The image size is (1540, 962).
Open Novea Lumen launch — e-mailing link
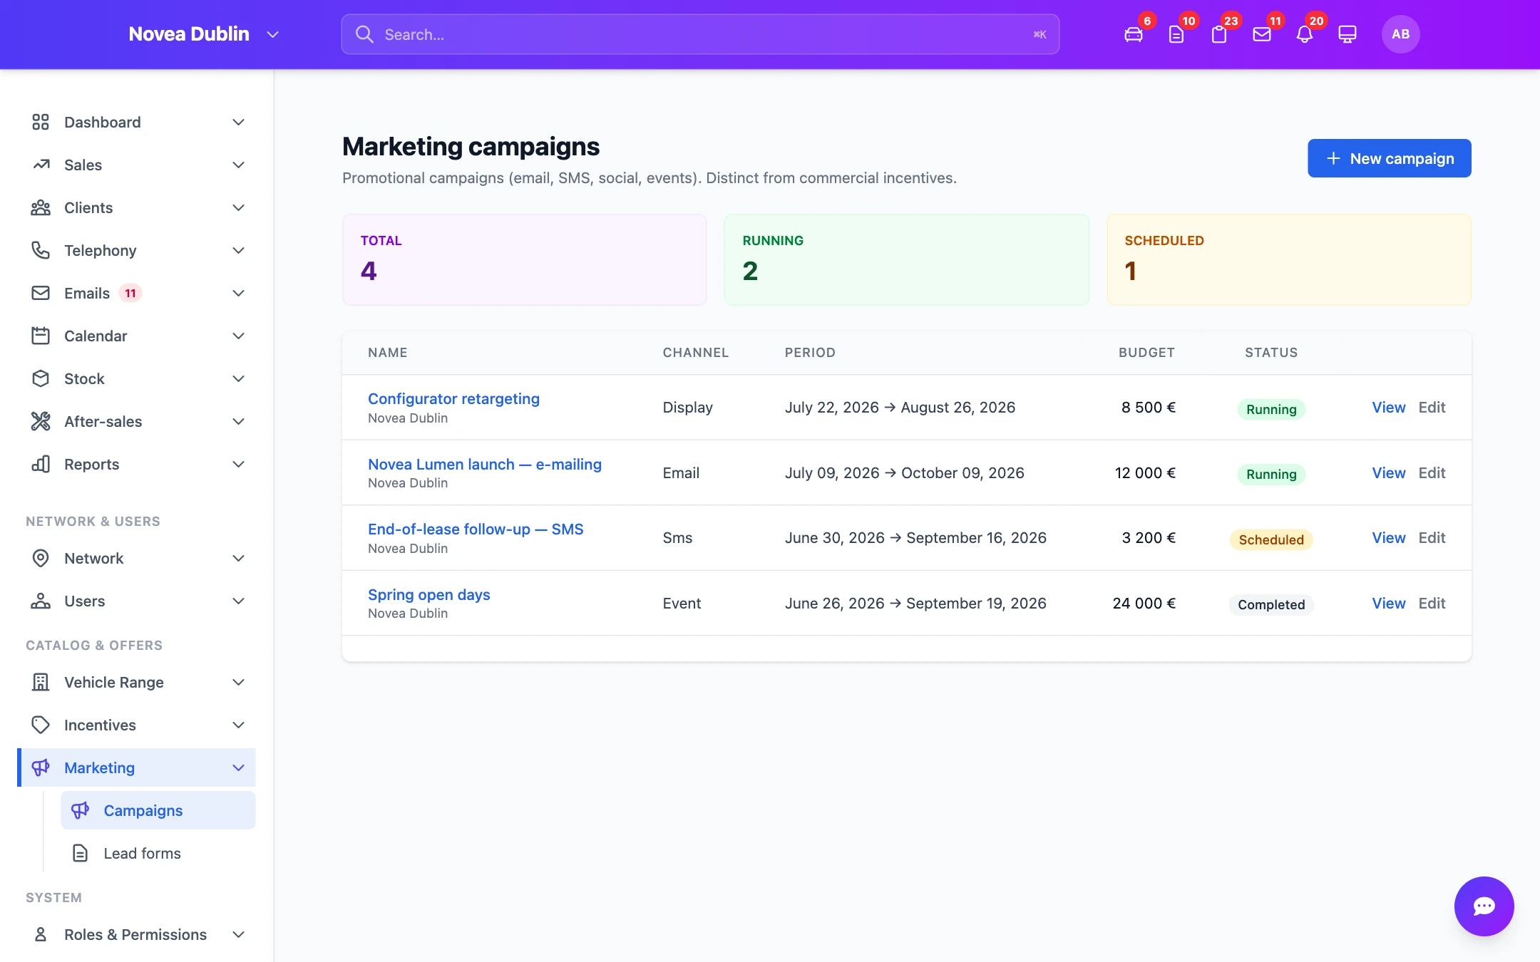pos(485,464)
